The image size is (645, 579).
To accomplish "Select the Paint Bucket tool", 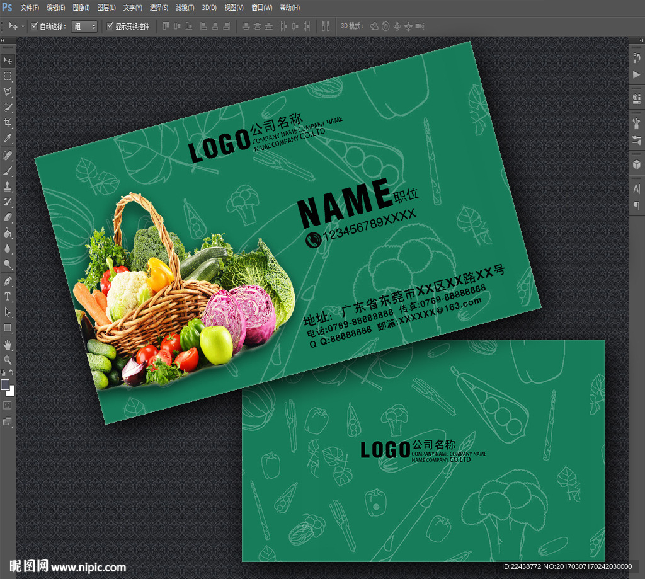I will coord(8,233).
